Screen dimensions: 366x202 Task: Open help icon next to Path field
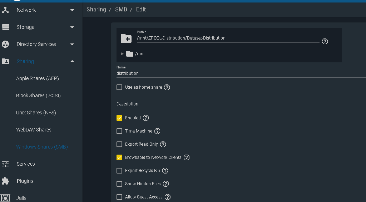point(325,41)
